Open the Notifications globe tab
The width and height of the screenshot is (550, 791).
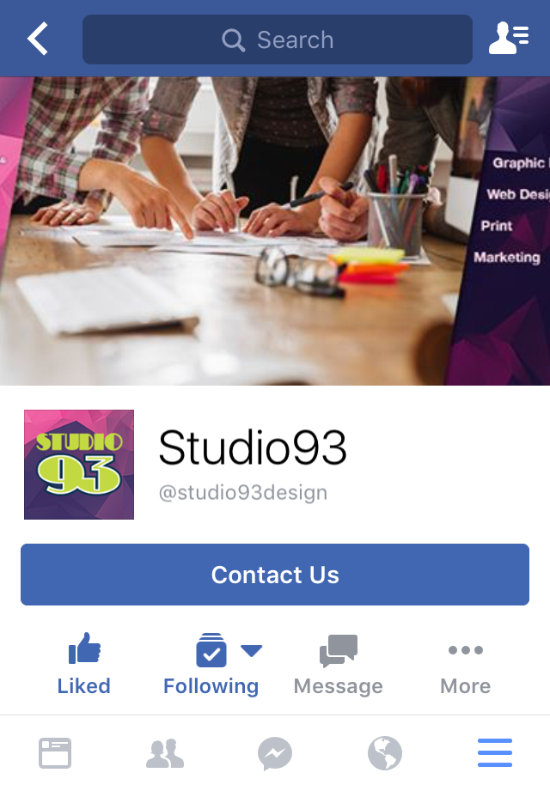(x=385, y=753)
